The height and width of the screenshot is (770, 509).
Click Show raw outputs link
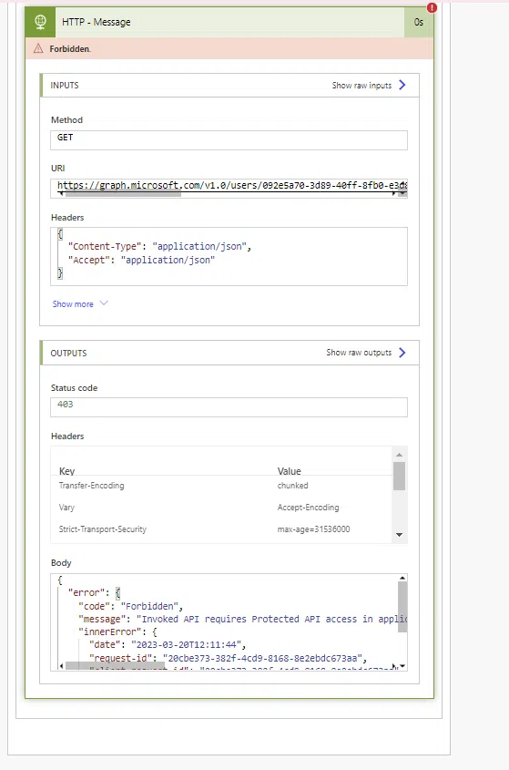tap(359, 353)
